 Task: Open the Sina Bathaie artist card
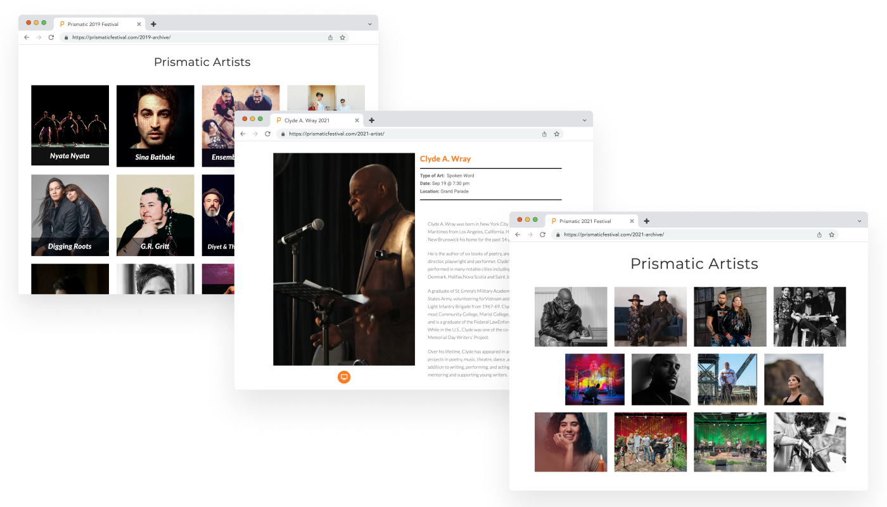click(x=155, y=125)
